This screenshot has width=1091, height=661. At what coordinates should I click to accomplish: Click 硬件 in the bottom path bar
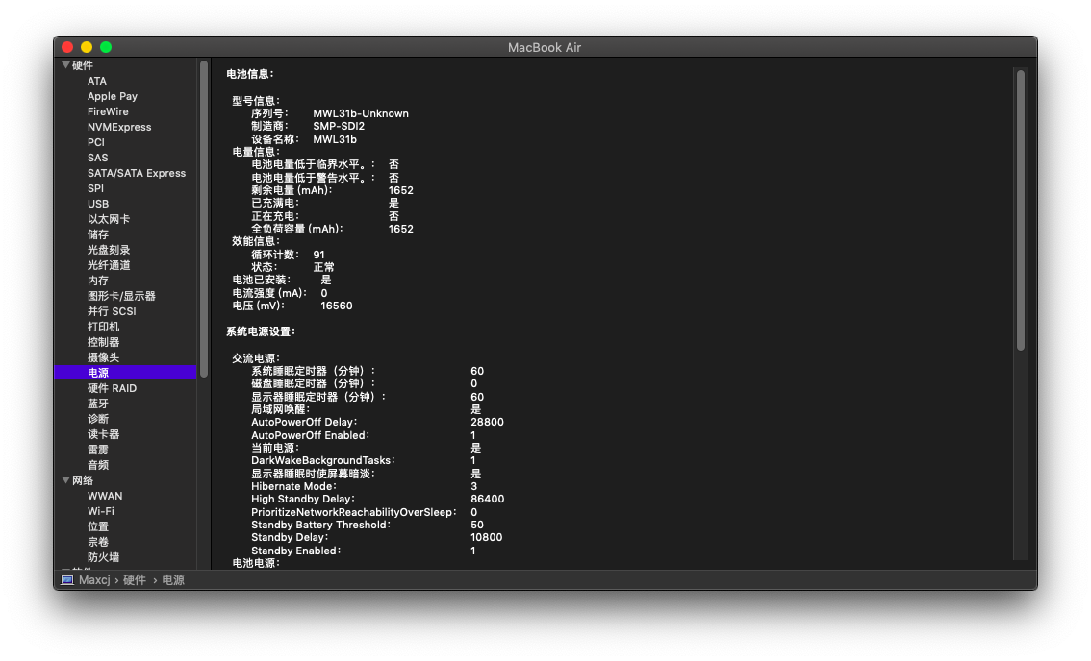[135, 579]
